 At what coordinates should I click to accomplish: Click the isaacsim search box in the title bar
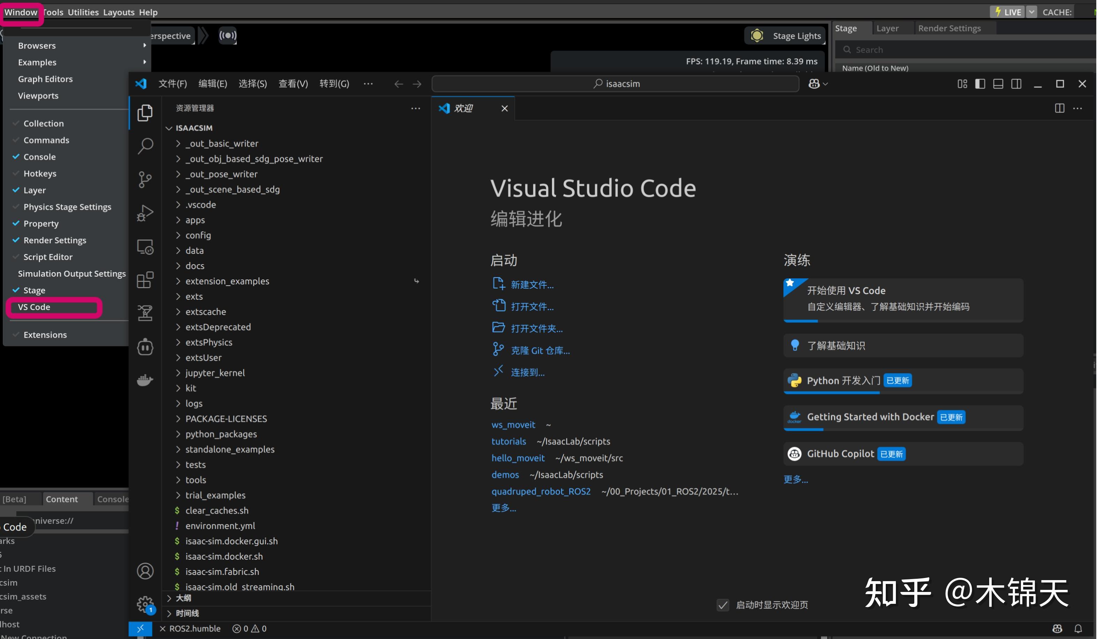(x=615, y=83)
